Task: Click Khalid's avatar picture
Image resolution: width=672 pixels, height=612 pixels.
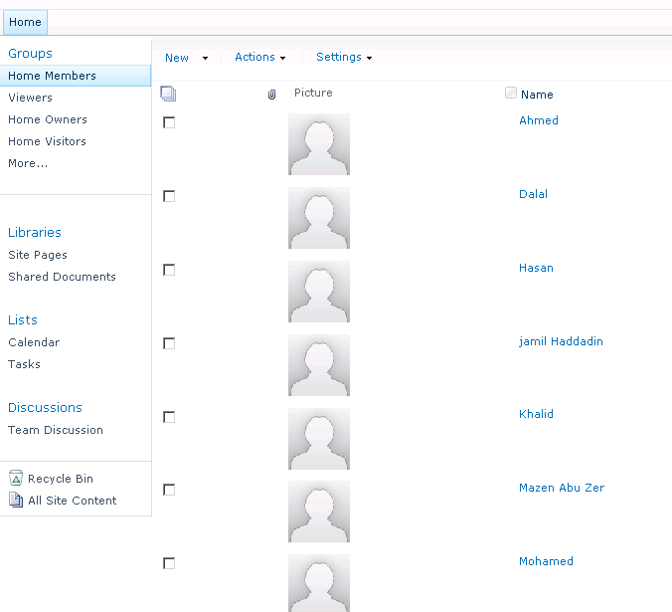Action: point(319,438)
